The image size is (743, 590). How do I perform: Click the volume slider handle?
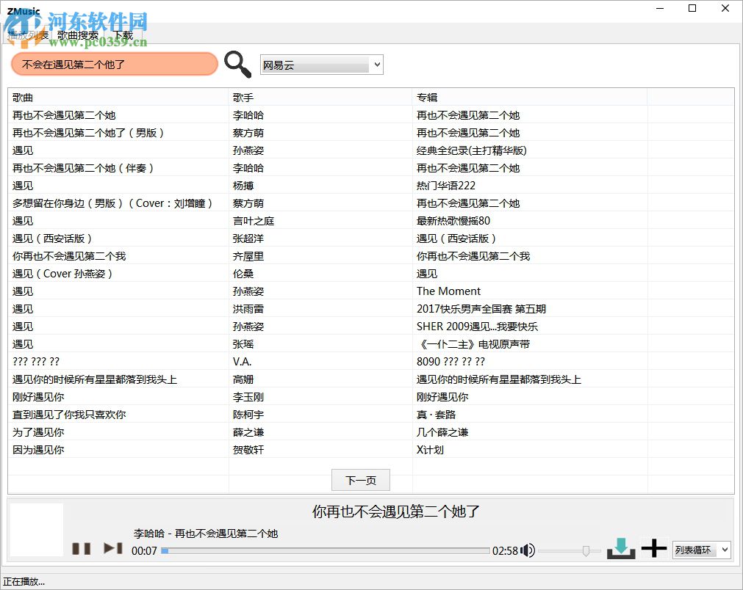click(x=586, y=550)
